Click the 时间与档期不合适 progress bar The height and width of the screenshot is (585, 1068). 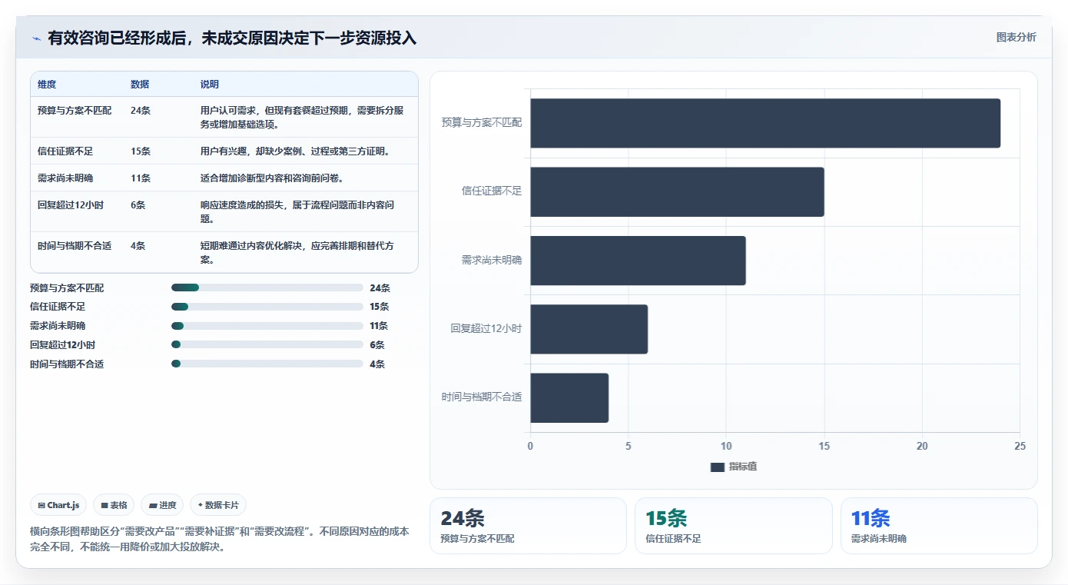click(x=267, y=364)
